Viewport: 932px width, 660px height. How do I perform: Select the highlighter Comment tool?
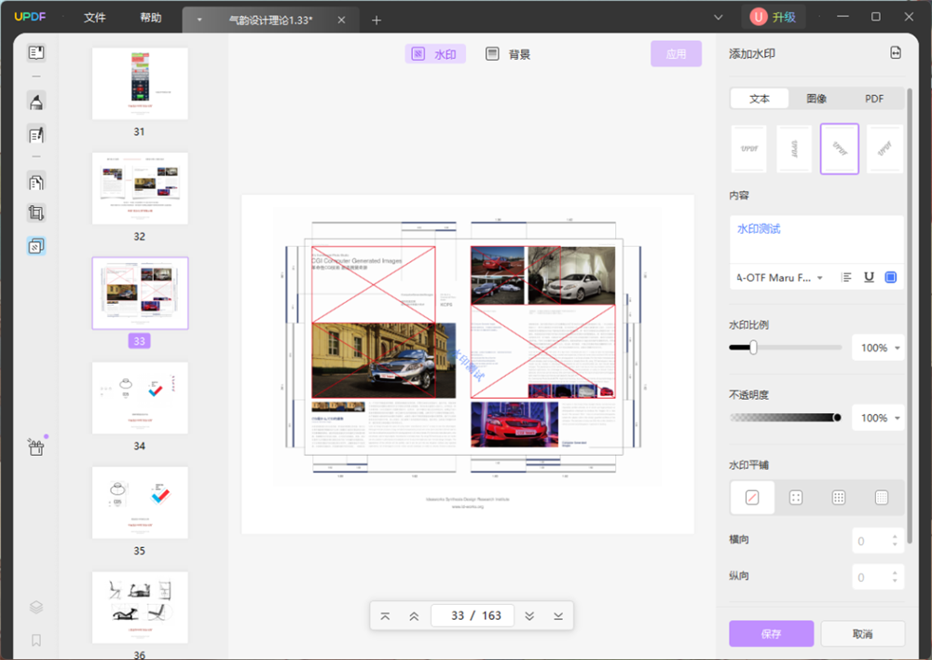pos(36,102)
